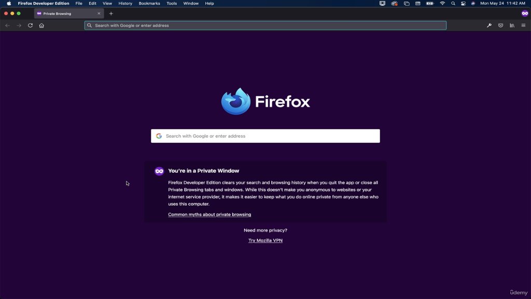Open Siri from menu bar
Image resolution: width=531 pixels, height=299 pixels.
click(x=473, y=4)
